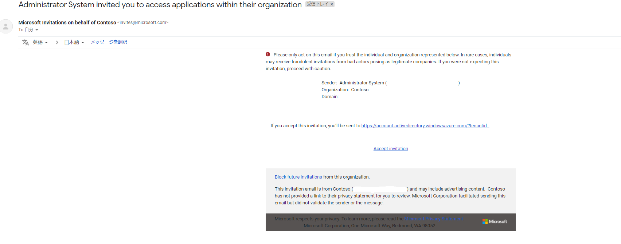The width and height of the screenshot is (621, 244).
Task: Click the arrow chevron between the languages
Action: pos(57,43)
